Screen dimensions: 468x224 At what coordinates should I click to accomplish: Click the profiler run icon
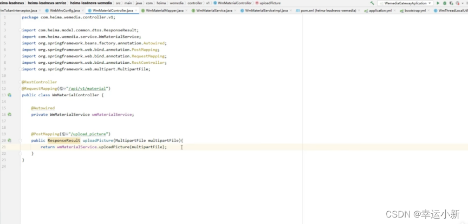(x=457, y=3)
